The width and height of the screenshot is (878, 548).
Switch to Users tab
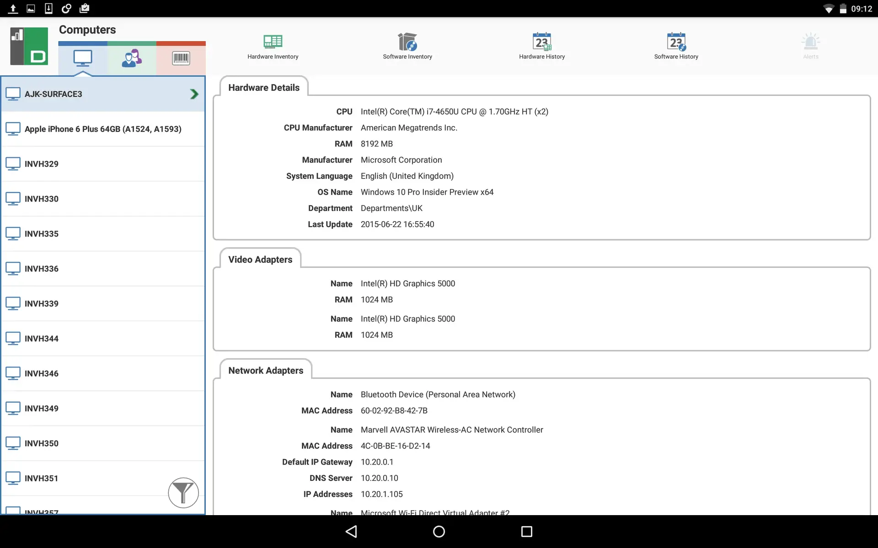pos(132,58)
